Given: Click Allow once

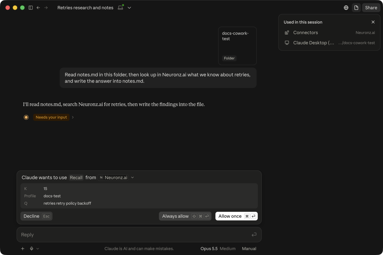Looking at the screenshot, I should pos(236,216).
